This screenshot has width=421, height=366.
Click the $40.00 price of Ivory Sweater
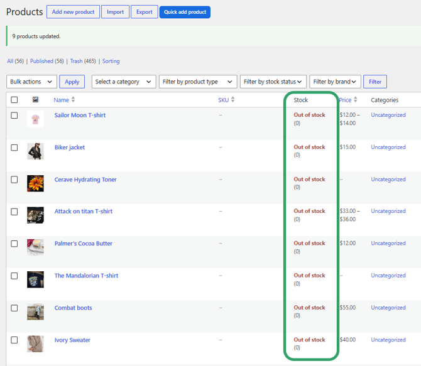pos(347,340)
